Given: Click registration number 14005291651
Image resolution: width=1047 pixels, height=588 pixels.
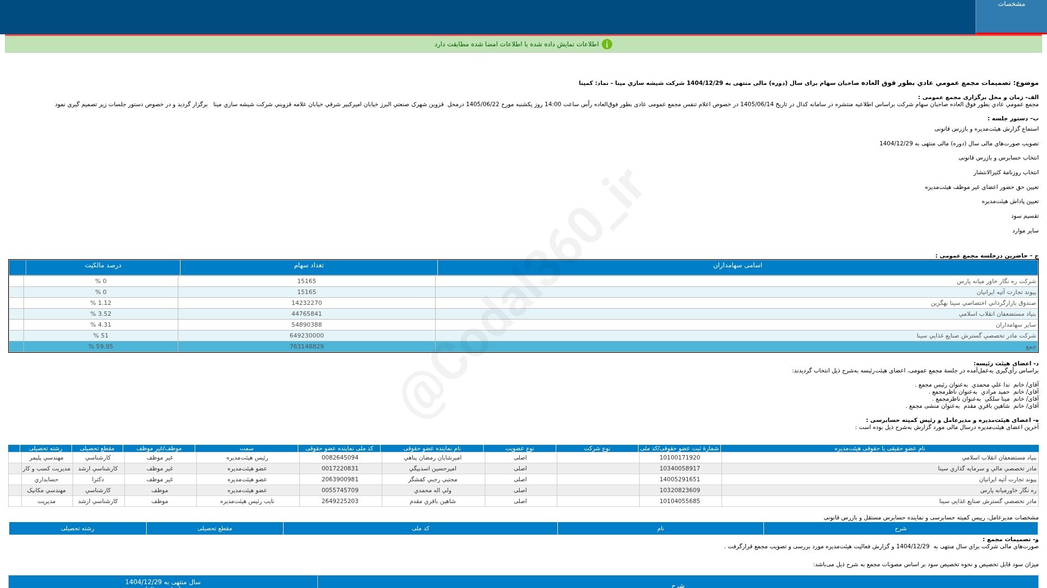Looking at the screenshot, I should (679, 480).
